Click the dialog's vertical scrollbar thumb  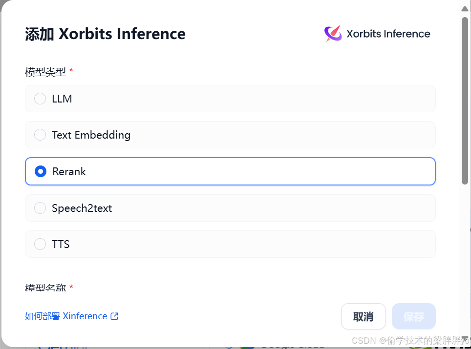tap(465, 101)
